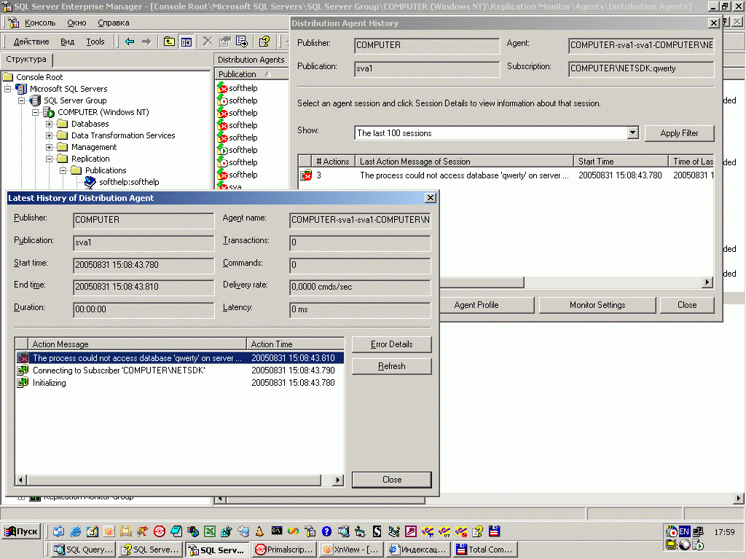Image resolution: width=746 pixels, height=559 pixels.
Task: Select the Console Root tree item
Action: pos(39,77)
